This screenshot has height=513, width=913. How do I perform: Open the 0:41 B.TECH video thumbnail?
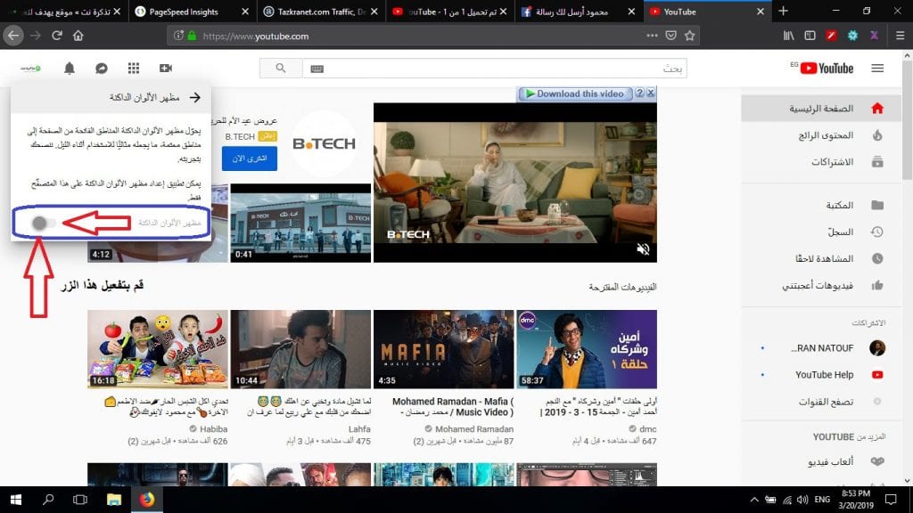pyautogui.click(x=300, y=223)
